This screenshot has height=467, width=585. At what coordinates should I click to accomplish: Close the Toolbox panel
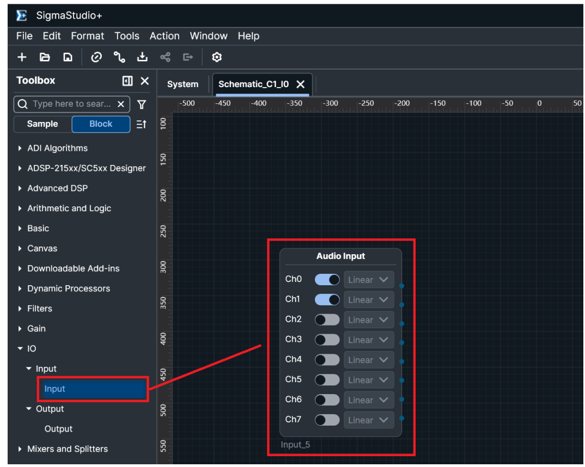[145, 81]
